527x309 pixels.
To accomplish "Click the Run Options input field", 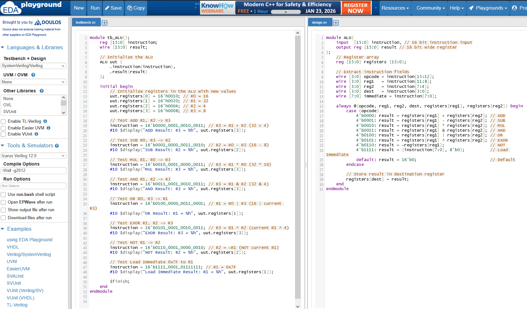I will (x=34, y=186).
